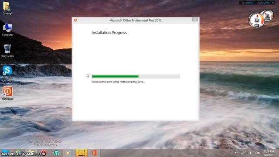Open the Recycle Bin
This screenshot has width=279, height=157.
pos(7,51)
